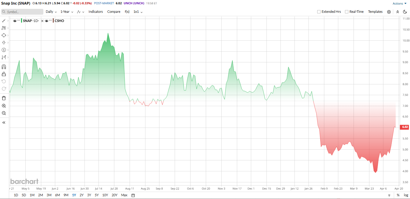Collapse top toolbar with double chevron

coord(397,12)
